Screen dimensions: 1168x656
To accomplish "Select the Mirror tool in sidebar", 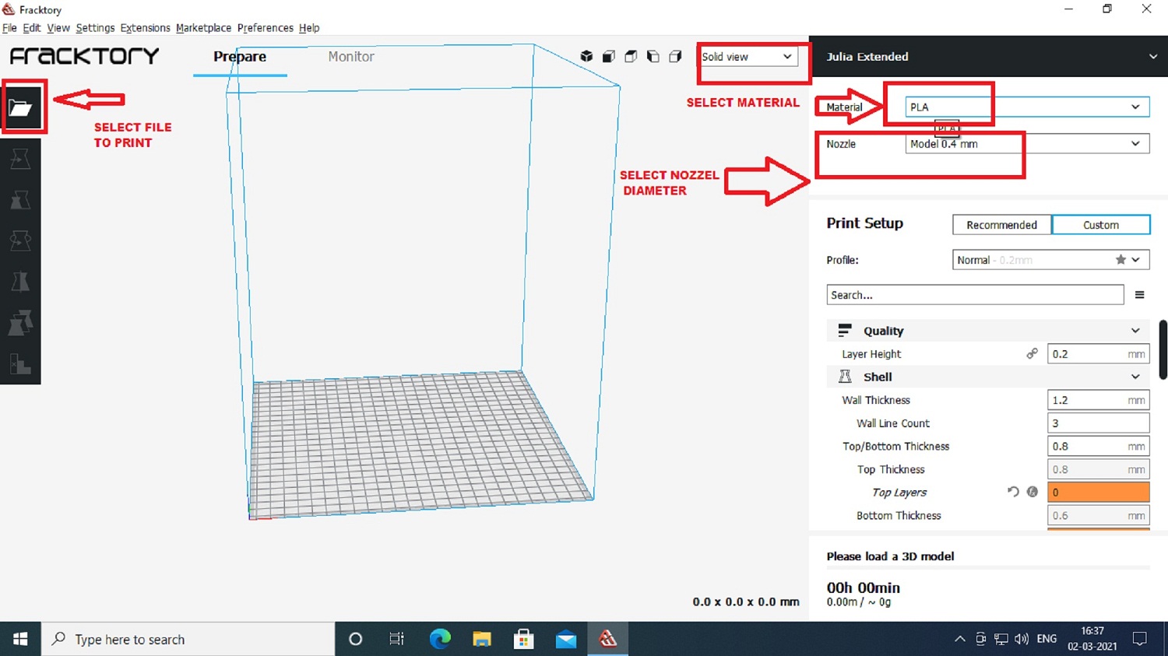I will (x=20, y=282).
